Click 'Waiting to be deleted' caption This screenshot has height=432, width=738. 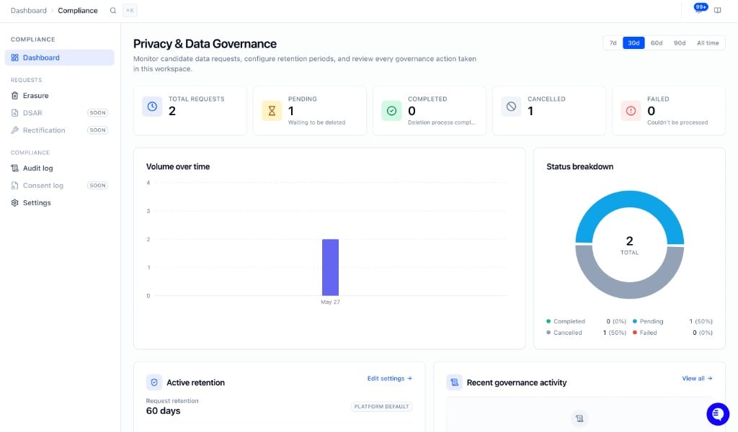pyautogui.click(x=317, y=122)
